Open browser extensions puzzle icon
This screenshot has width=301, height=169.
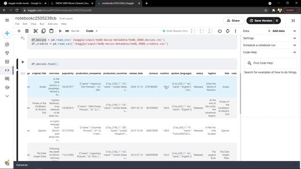273,10
